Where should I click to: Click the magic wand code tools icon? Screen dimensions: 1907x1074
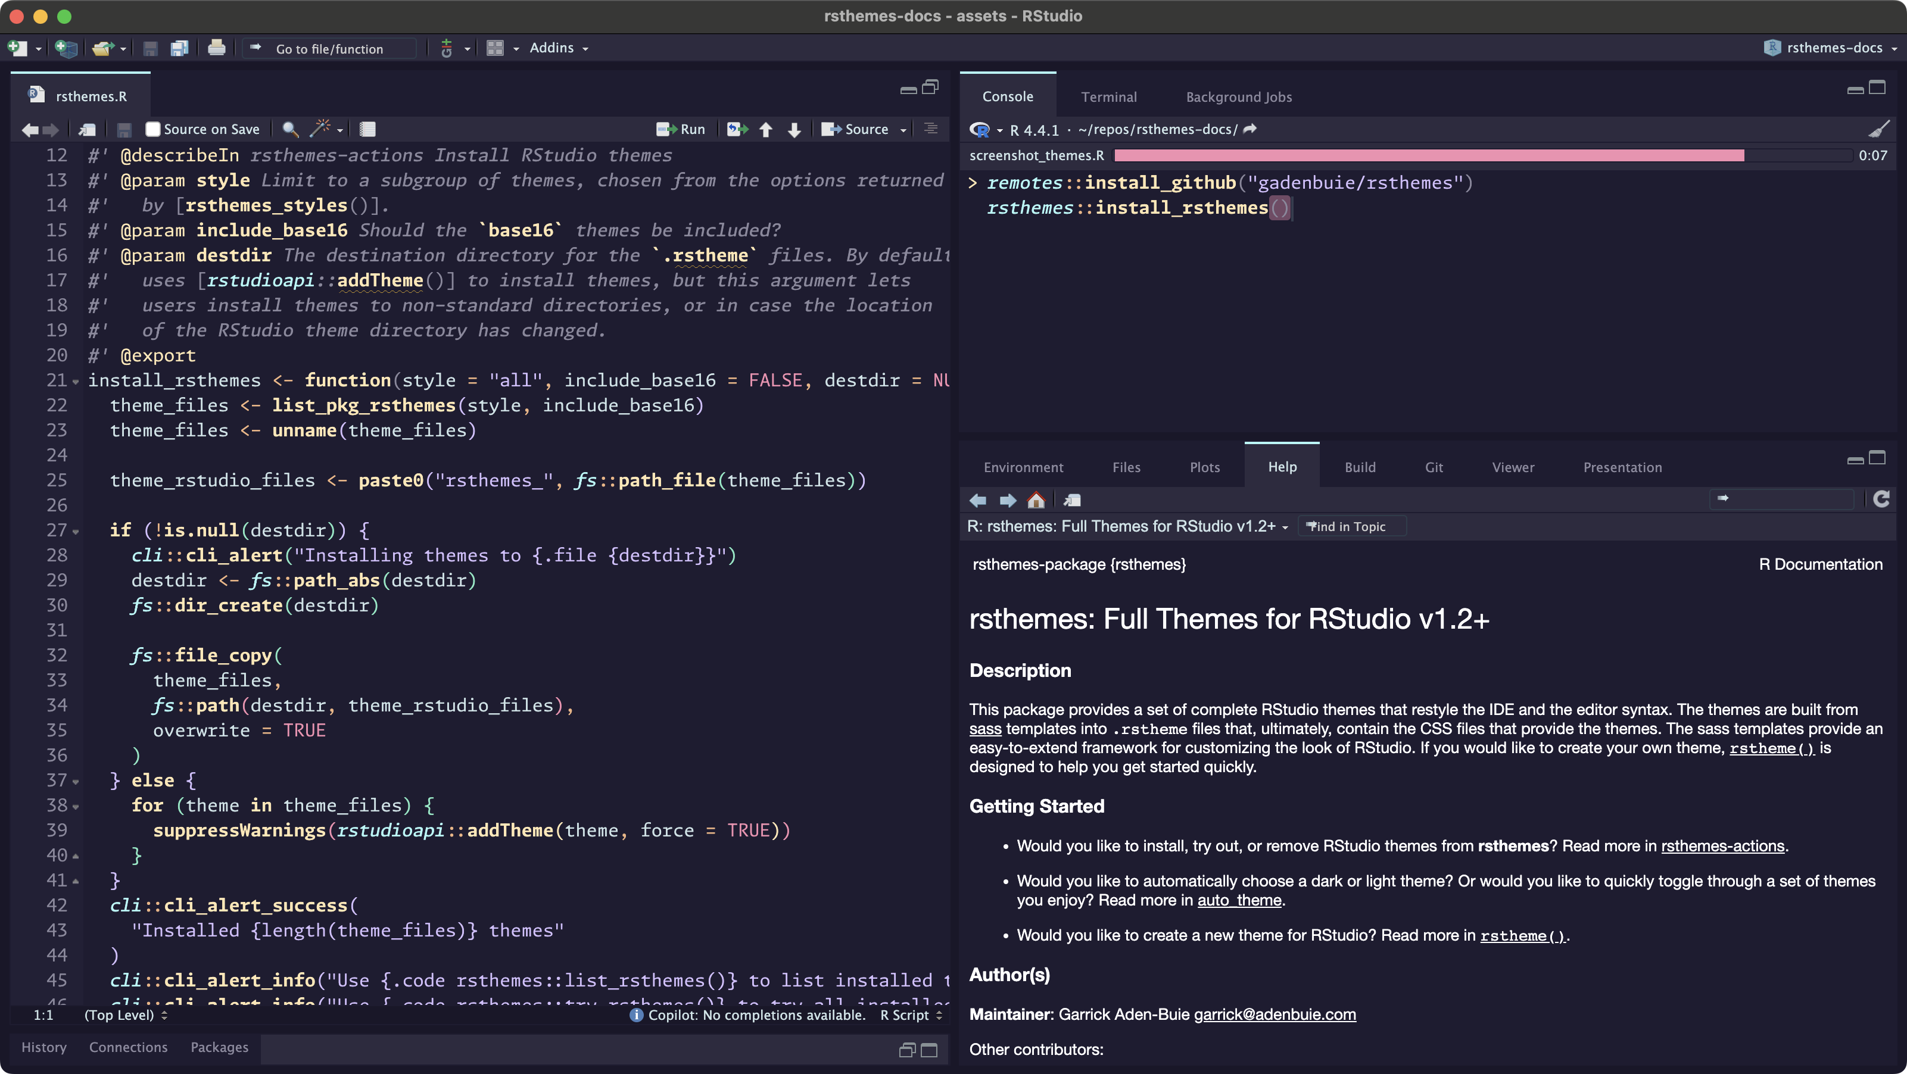coord(320,129)
